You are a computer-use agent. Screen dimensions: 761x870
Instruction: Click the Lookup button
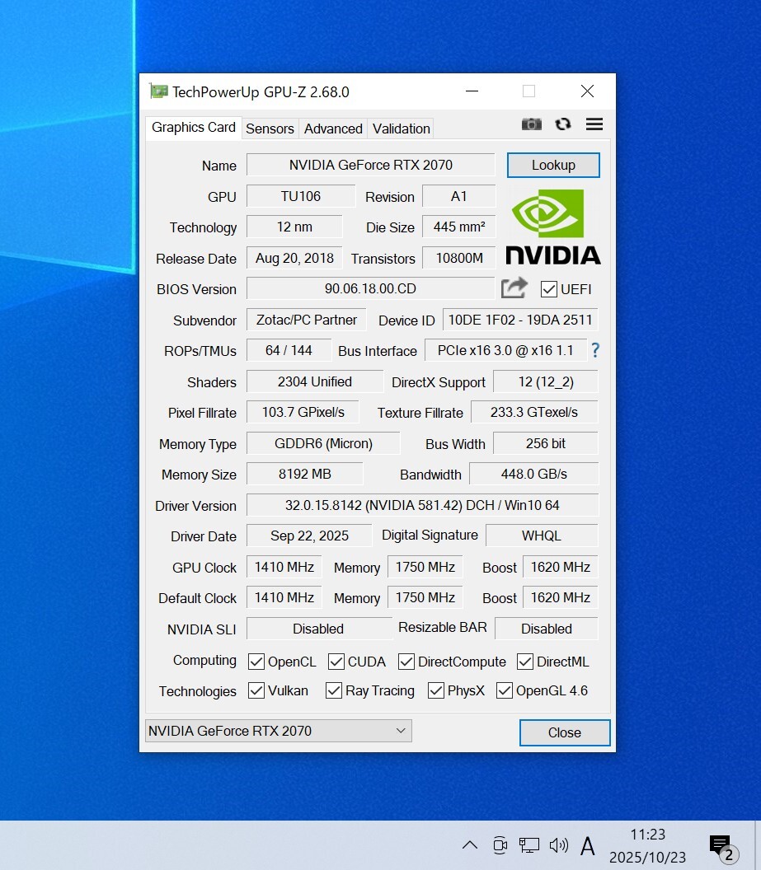[553, 165]
